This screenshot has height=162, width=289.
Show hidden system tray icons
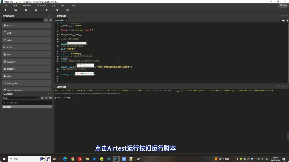click(234, 159)
